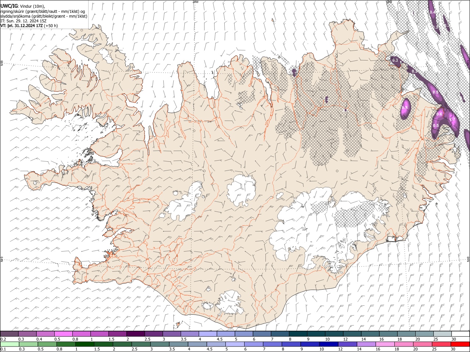Click the hot pink swatch labeled 20 in rain legend

(x=423, y=344)
